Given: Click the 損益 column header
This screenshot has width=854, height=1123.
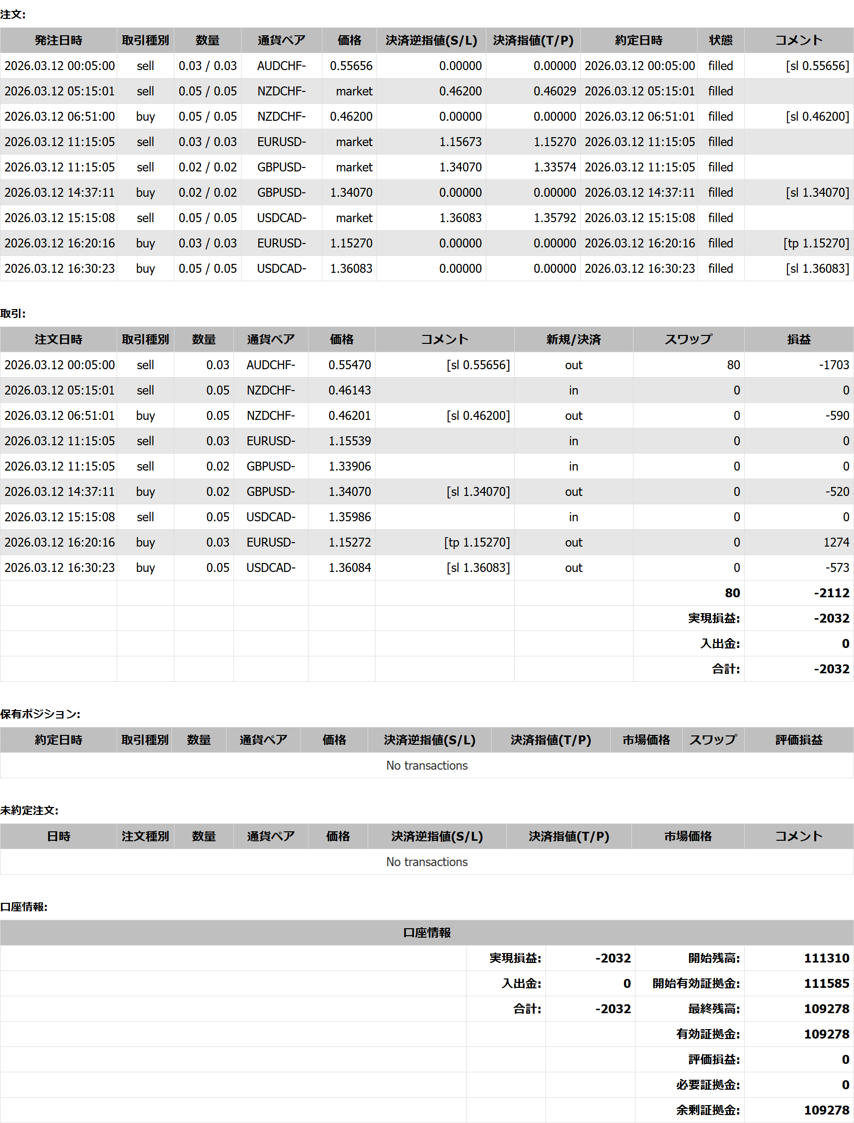Looking at the screenshot, I should 798,339.
